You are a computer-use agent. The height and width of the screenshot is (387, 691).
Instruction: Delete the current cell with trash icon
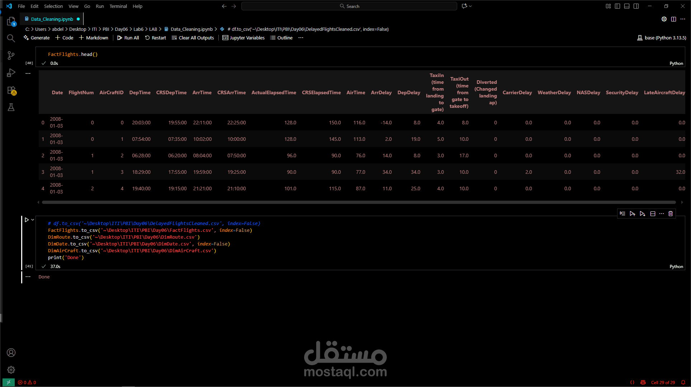click(x=671, y=214)
